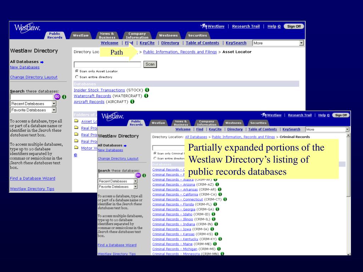Open Help link in front window
363x272 pixels.
click(x=324, y=115)
